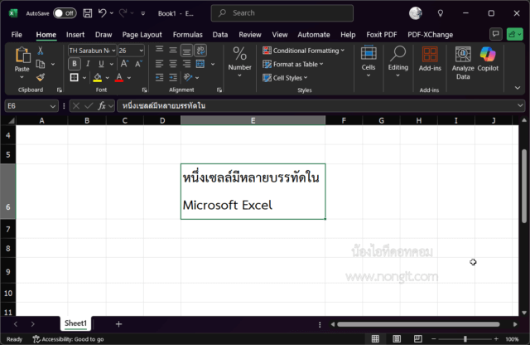Toggle Bottom Align button
The image size is (530, 345).
(x=186, y=51)
